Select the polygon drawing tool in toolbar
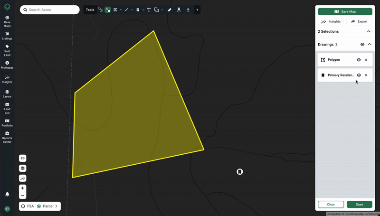380x216 pixels. (x=115, y=9)
